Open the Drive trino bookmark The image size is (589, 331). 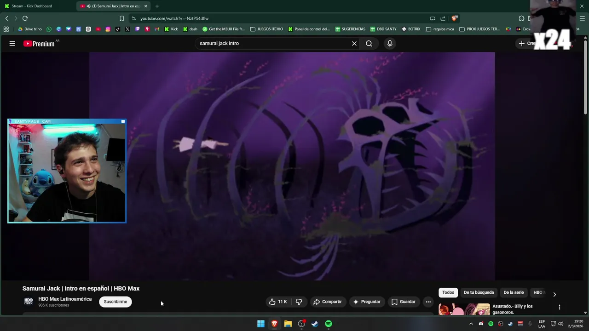tap(29, 29)
